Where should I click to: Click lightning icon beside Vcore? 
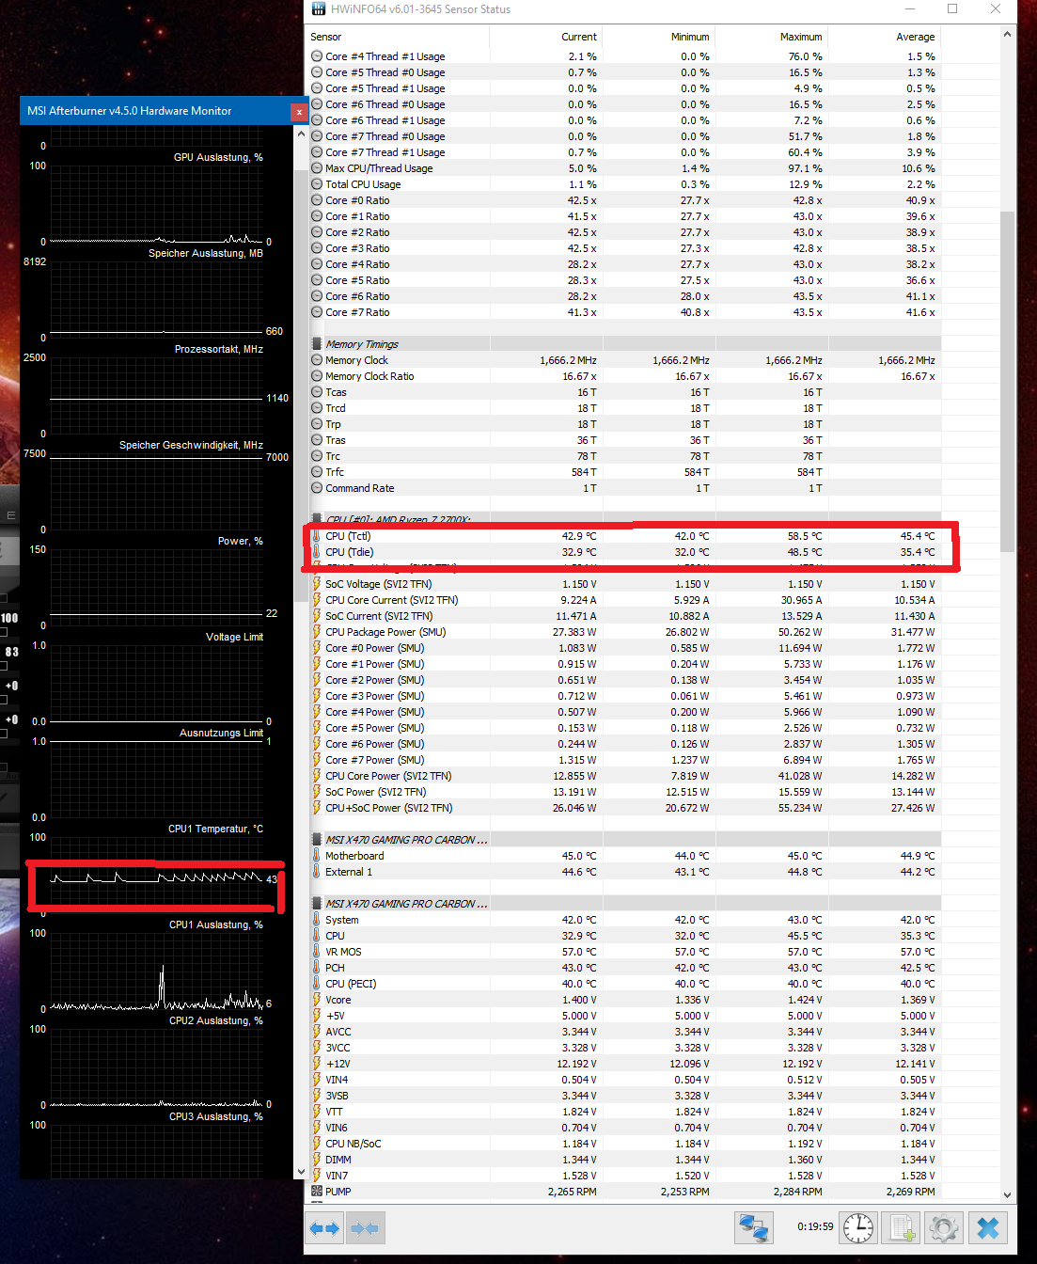pyautogui.click(x=317, y=1000)
